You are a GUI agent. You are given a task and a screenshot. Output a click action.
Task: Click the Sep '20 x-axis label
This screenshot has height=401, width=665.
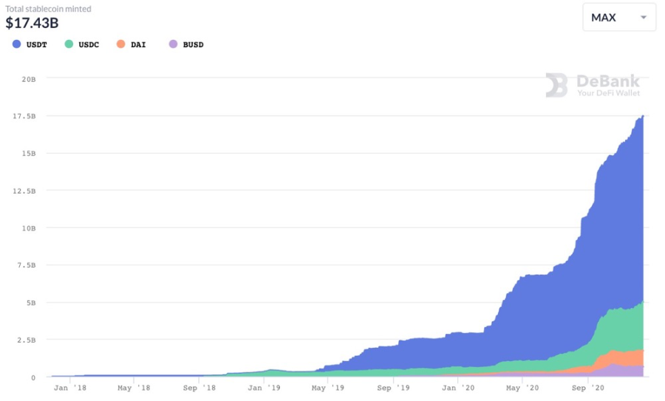click(x=589, y=387)
